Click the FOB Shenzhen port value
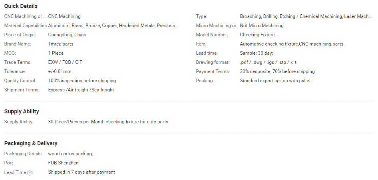378x180 pixels. click(x=64, y=163)
